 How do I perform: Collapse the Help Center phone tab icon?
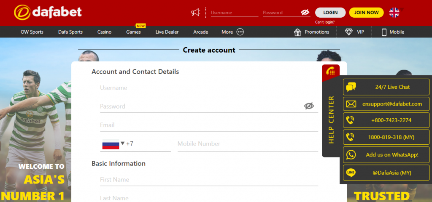[330, 72]
